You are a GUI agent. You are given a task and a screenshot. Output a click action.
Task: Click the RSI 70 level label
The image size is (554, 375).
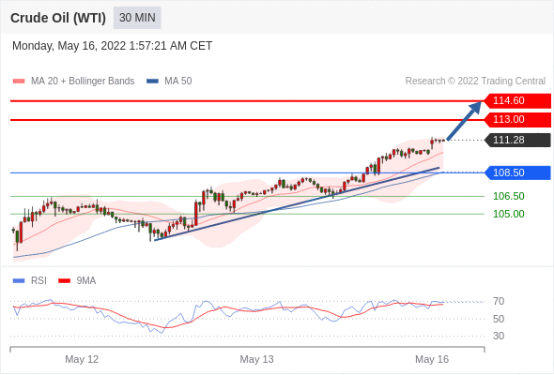pyautogui.click(x=499, y=302)
